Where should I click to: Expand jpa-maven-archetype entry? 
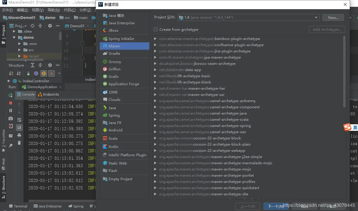pyautogui.click(x=156, y=57)
